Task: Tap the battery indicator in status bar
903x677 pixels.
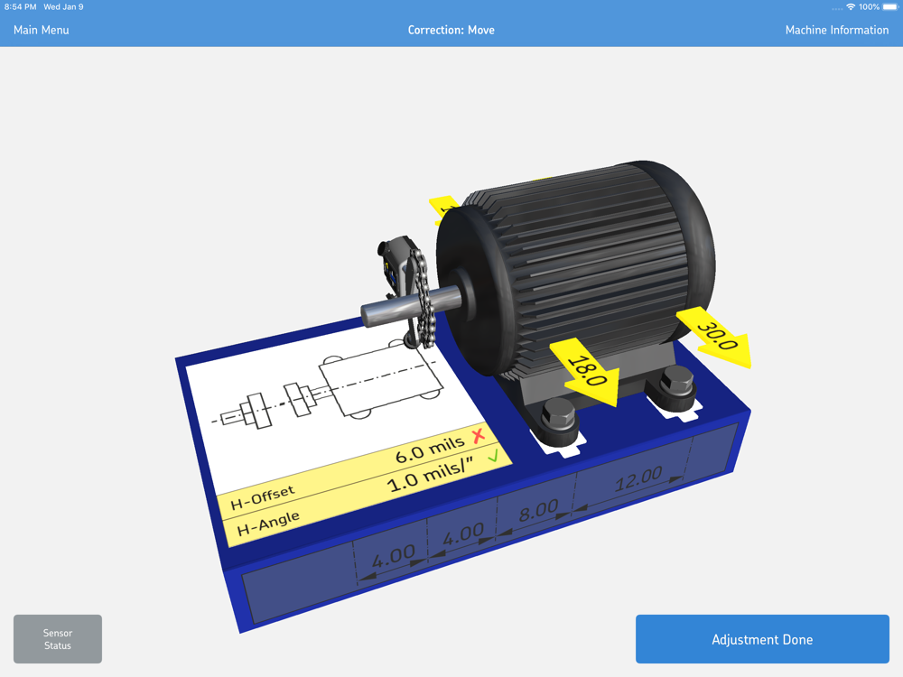Action: pyautogui.click(x=890, y=7)
